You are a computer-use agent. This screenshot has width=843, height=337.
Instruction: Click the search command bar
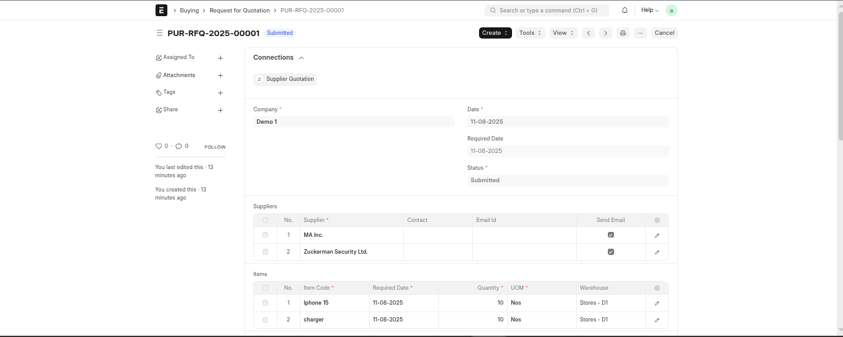[546, 11]
